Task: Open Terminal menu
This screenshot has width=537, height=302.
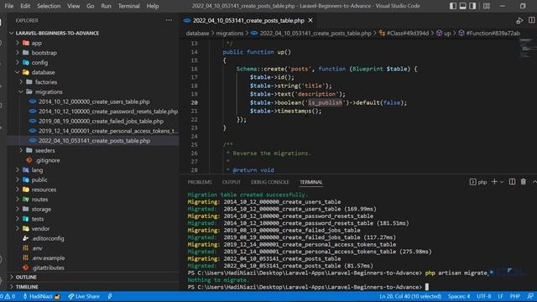Action: coord(128,6)
